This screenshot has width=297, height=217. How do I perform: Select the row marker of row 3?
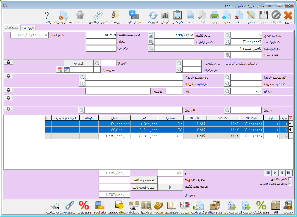pyautogui.click(x=291, y=136)
